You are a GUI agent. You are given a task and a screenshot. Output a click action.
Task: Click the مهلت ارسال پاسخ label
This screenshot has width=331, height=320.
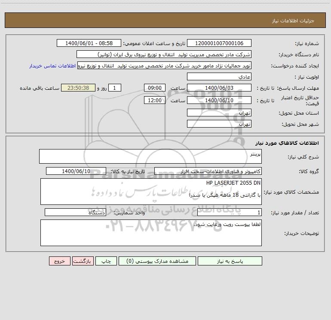pos(298,88)
